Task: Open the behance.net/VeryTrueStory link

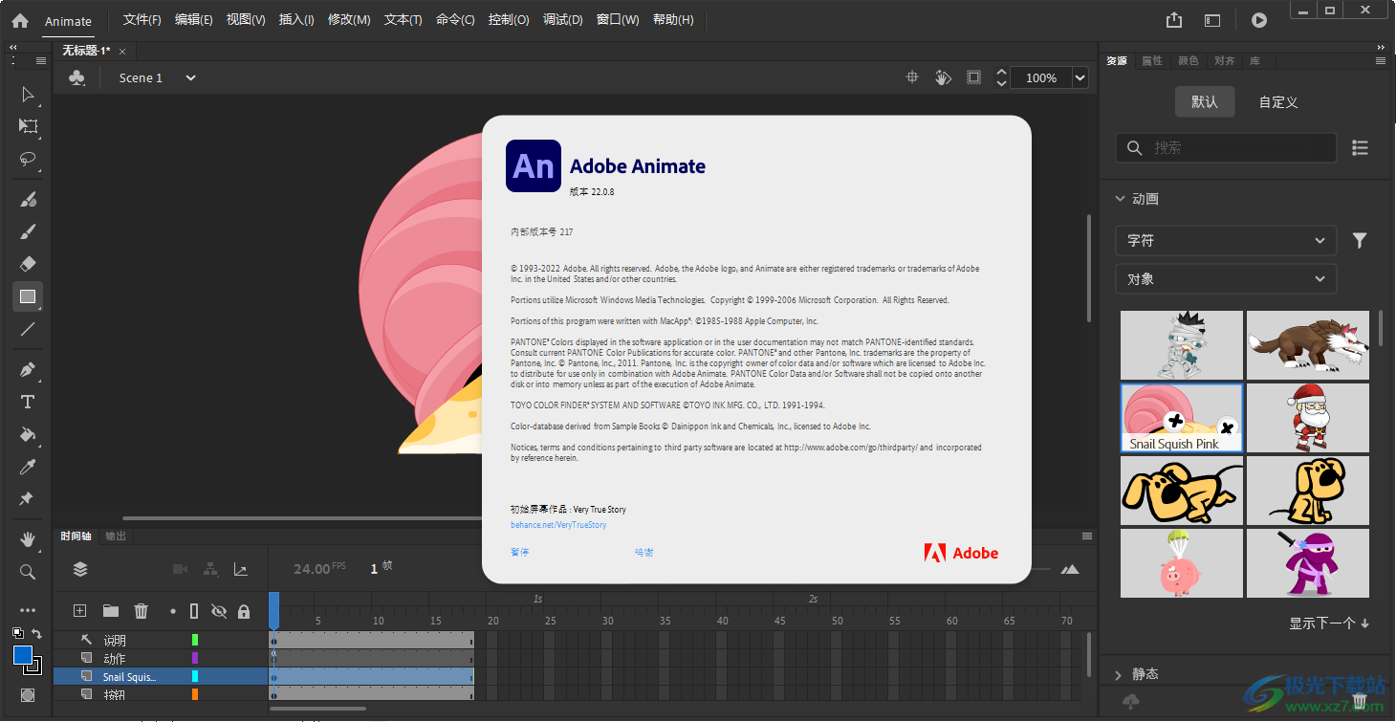Action: [x=558, y=525]
